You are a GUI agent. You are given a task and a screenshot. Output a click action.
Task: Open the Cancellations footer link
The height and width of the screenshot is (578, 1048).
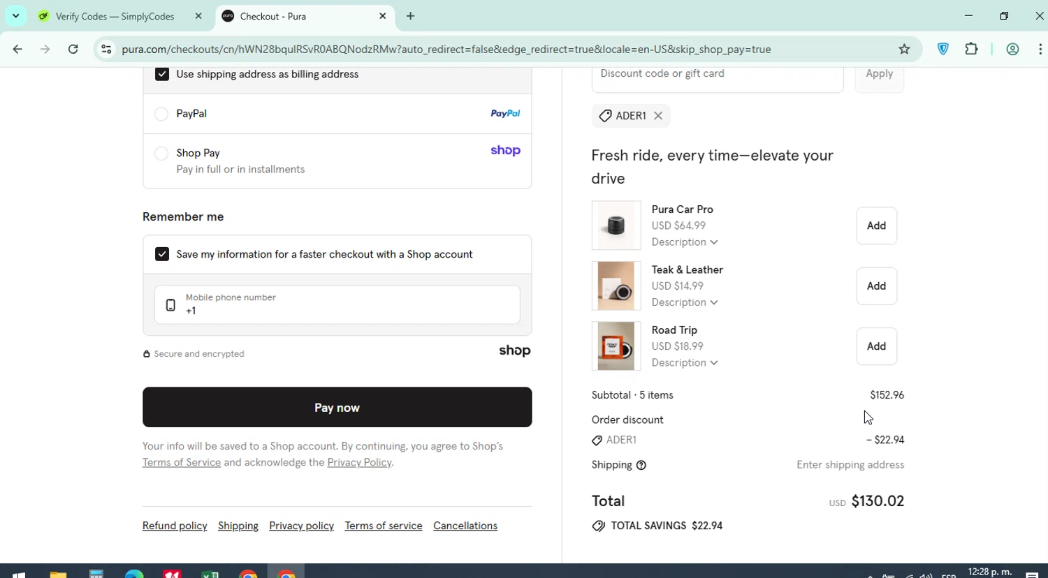[465, 526]
